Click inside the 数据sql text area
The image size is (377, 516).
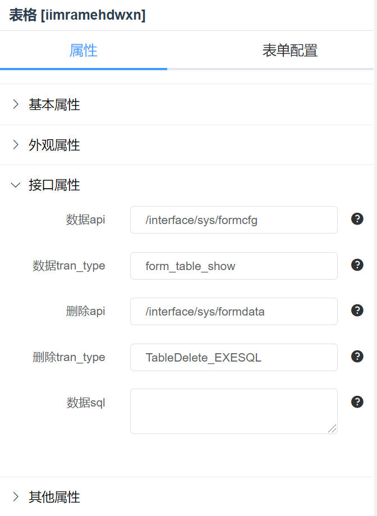[x=234, y=412]
